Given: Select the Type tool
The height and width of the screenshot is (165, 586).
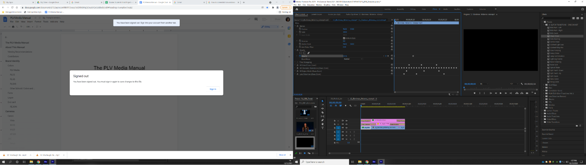Looking at the screenshot, I should (x=322, y=128).
